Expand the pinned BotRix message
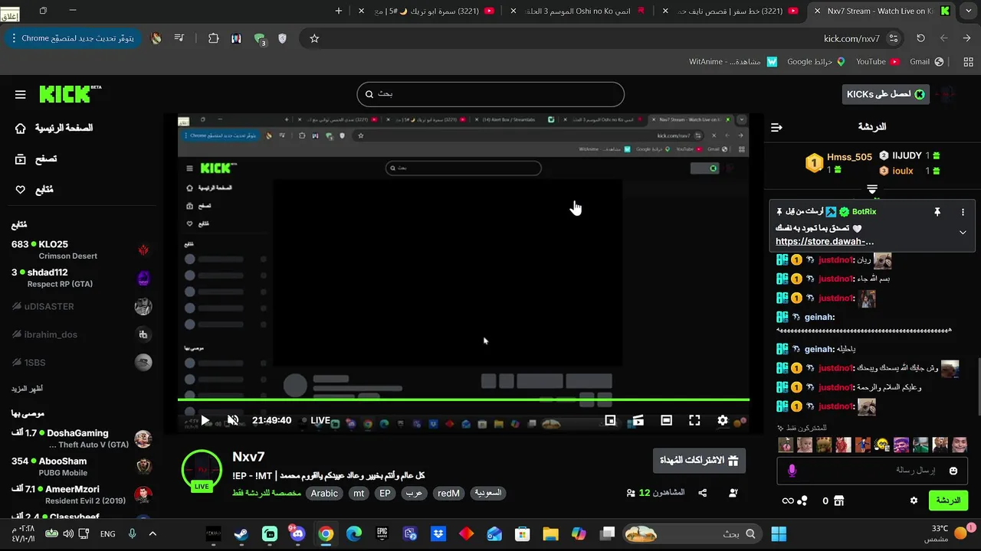Viewport: 981px width, 551px height. [963, 233]
